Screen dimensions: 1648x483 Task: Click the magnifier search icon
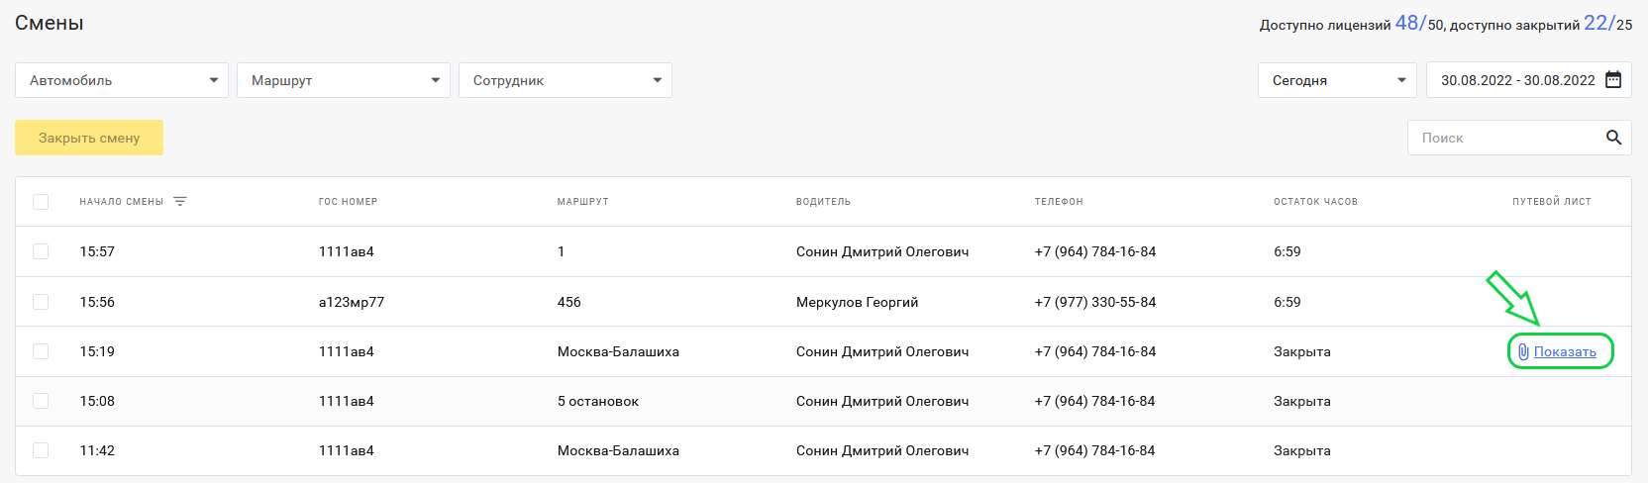click(x=1613, y=138)
